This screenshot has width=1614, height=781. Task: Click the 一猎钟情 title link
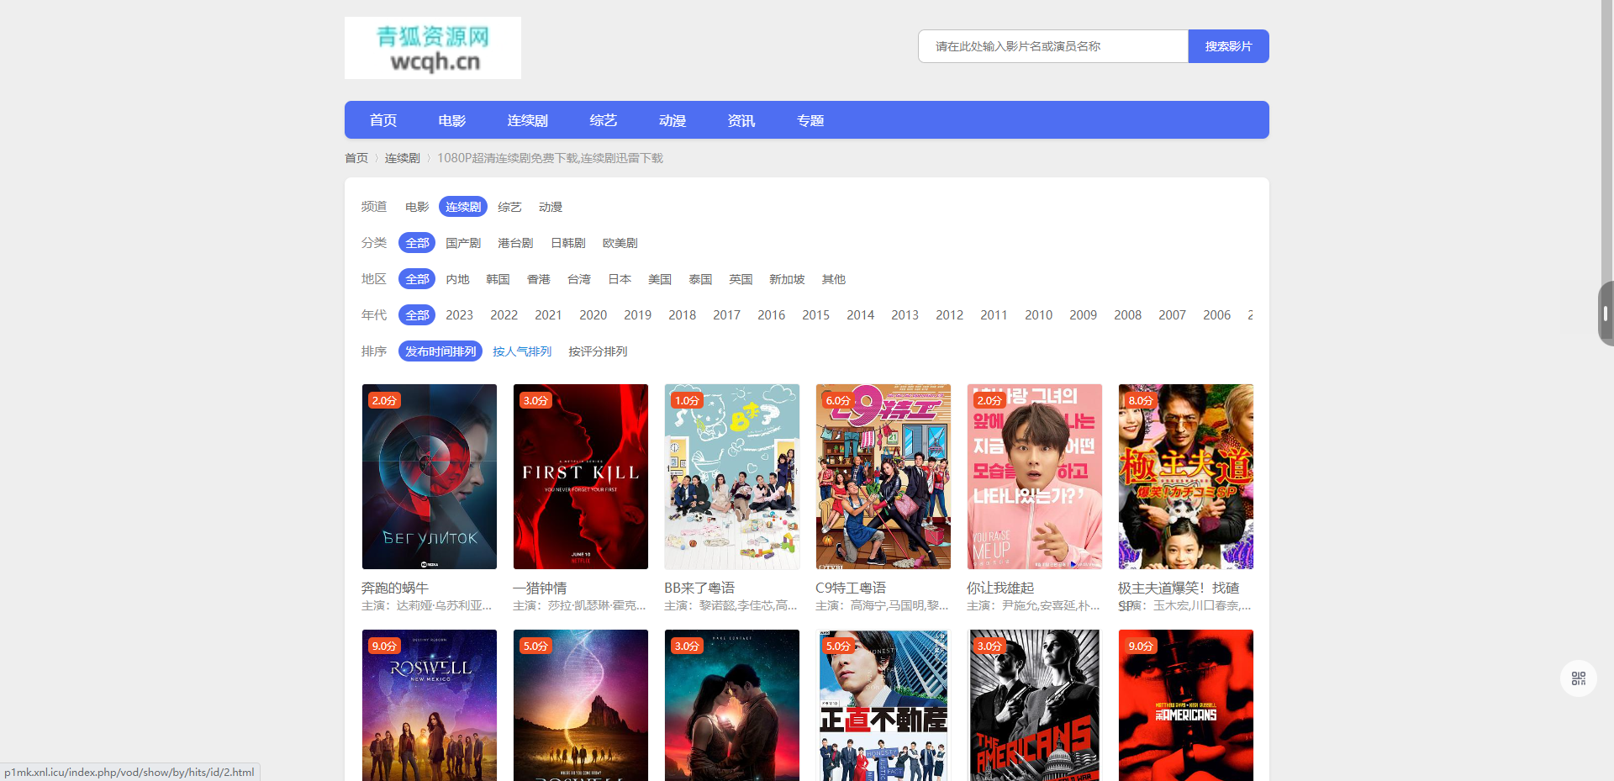point(540,588)
